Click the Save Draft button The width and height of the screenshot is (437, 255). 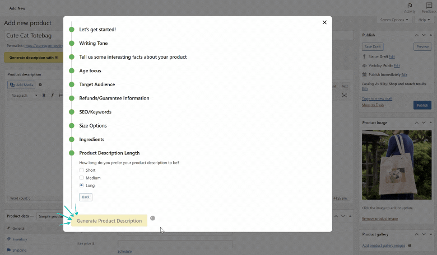[x=373, y=47]
